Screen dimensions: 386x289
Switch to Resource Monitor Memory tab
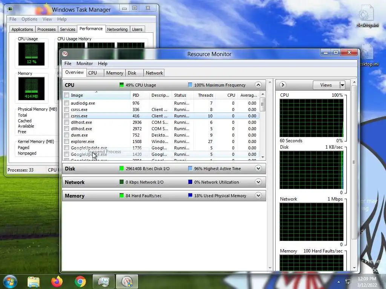(115, 73)
